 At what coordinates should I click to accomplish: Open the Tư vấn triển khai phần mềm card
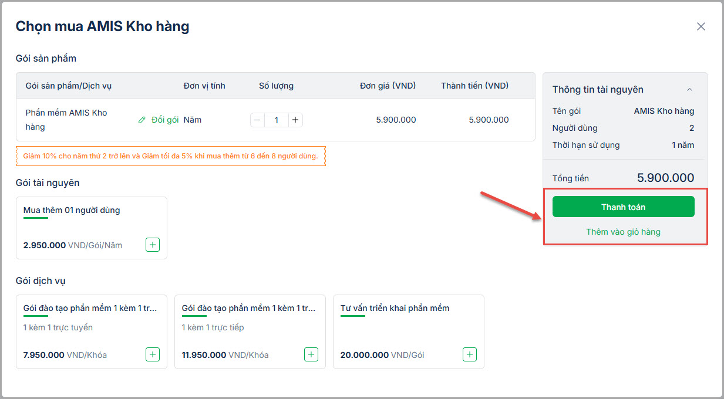[395, 308]
